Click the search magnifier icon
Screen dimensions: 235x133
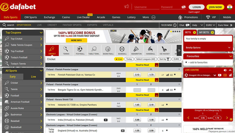4,25
